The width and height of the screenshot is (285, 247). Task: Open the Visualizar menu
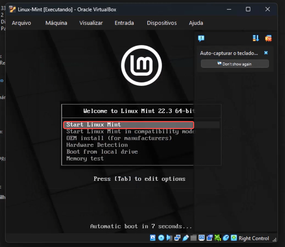[91, 23]
